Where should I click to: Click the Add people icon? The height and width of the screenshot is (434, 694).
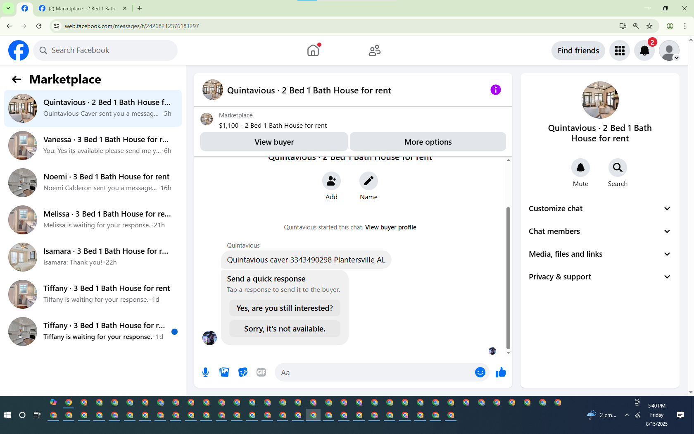point(331,181)
